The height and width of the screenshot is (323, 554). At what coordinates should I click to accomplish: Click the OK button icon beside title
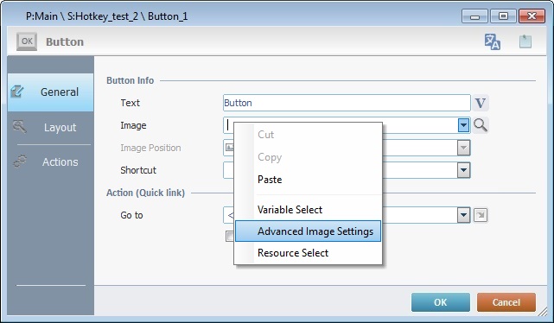tap(27, 41)
